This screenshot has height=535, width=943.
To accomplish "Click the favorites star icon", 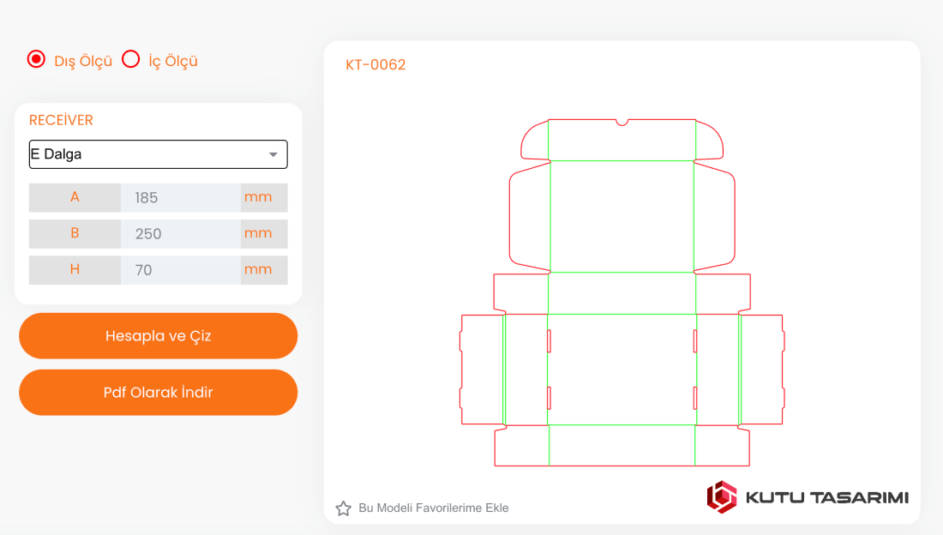I will coord(344,508).
